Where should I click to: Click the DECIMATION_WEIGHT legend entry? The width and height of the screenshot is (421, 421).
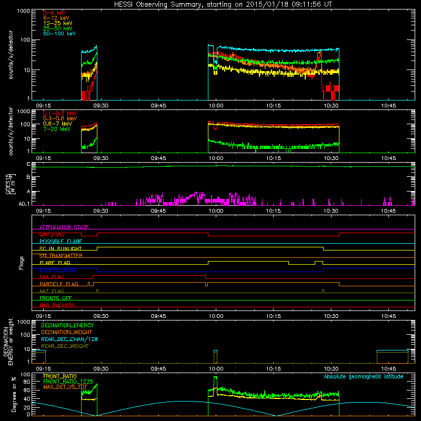(67, 332)
